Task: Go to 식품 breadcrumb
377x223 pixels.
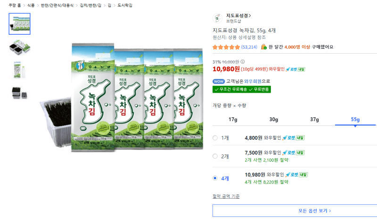Action: tap(31, 5)
